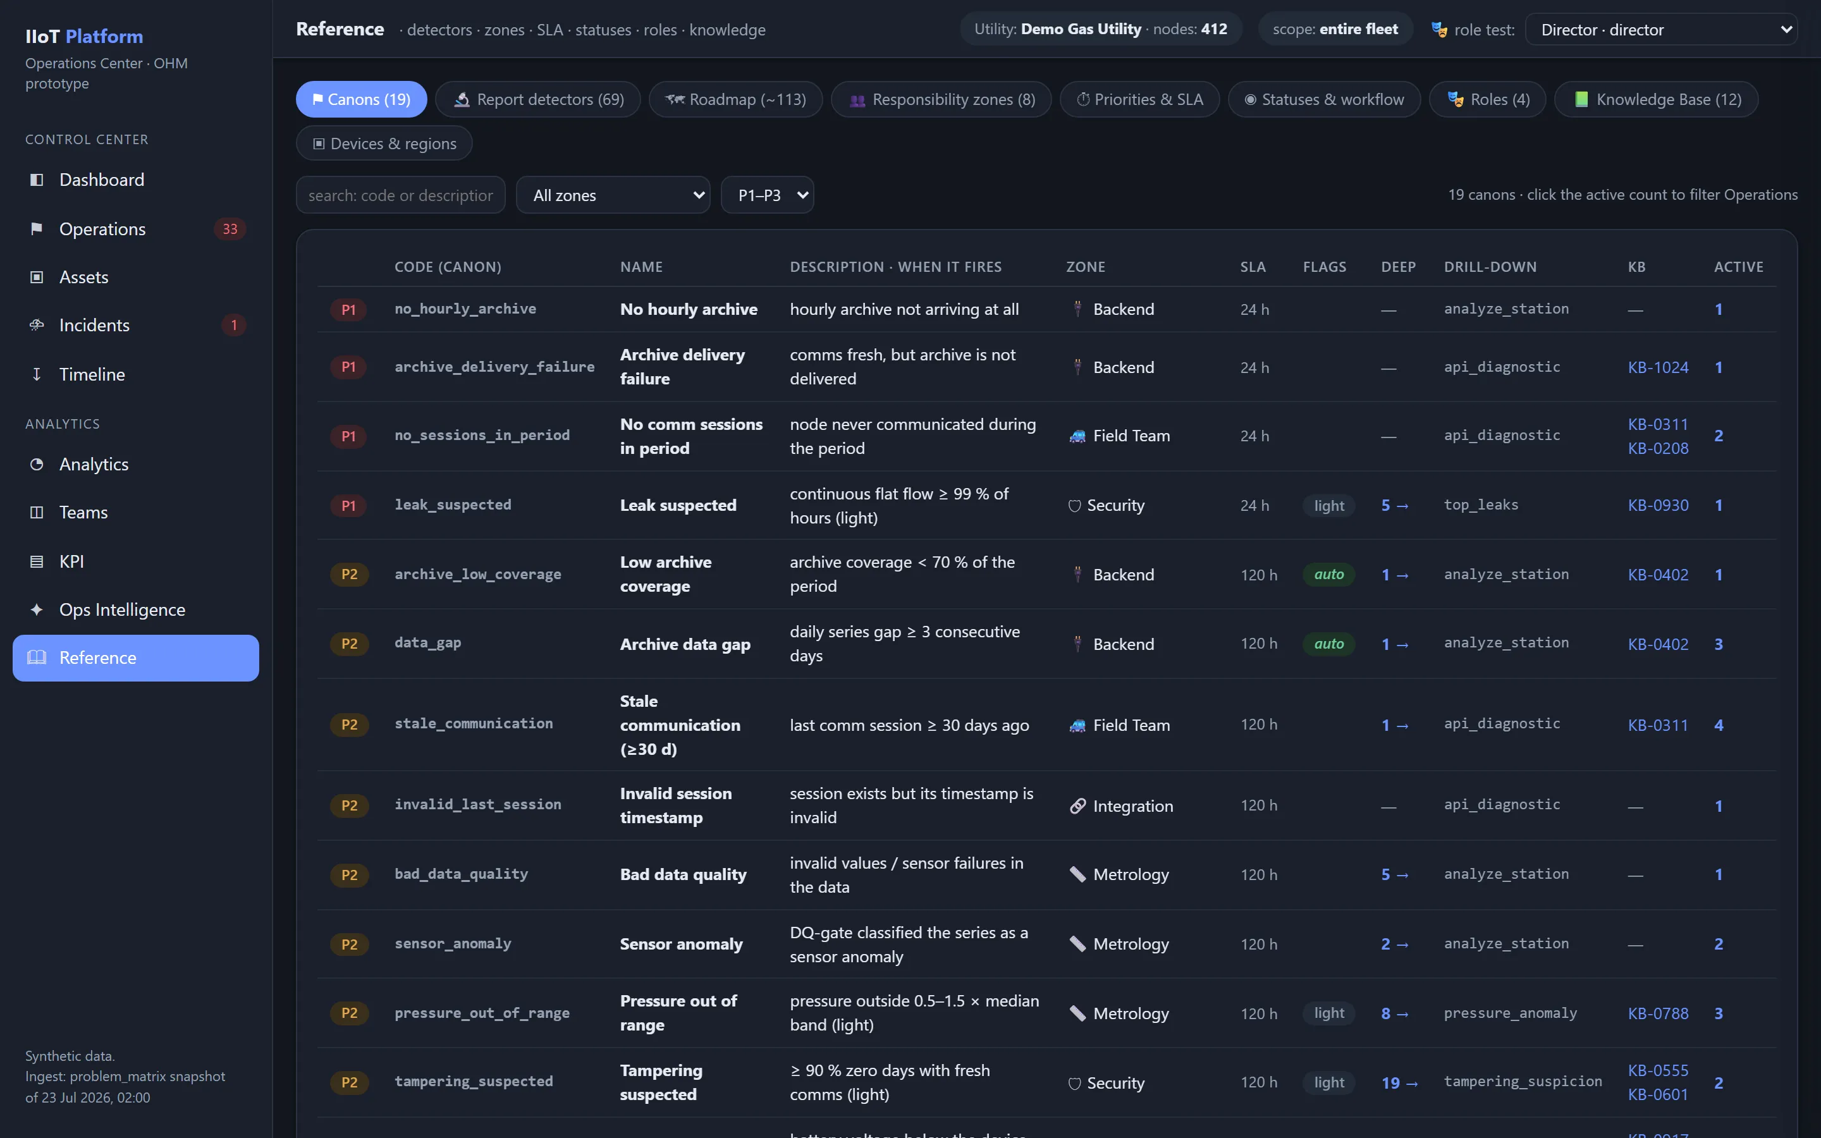Click the ACTIVE column header
The width and height of the screenshot is (1821, 1138).
[1738, 267]
